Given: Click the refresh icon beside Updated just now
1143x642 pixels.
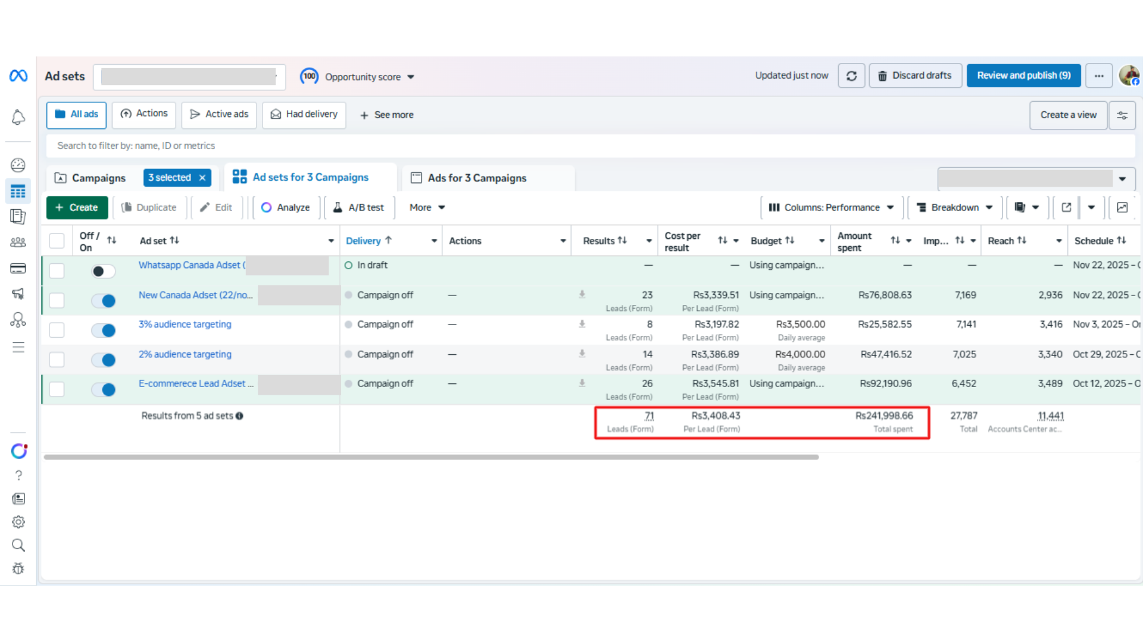Looking at the screenshot, I should pos(851,76).
